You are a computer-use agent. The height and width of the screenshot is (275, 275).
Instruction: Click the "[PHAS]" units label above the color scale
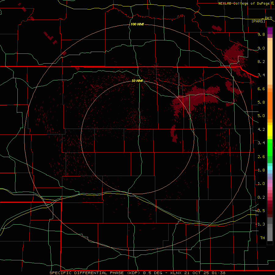coord(258,21)
